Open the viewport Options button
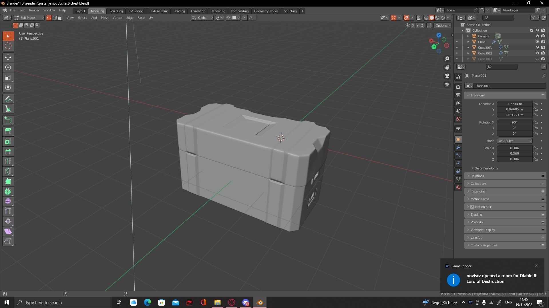This screenshot has width=549, height=308. coord(442,25)
